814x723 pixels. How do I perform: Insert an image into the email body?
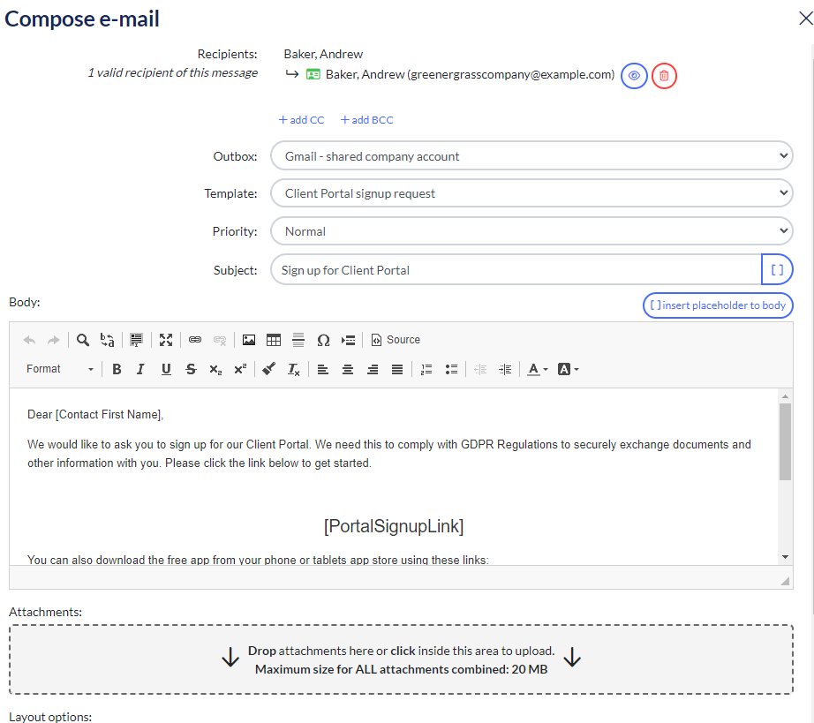coord(249,340)
